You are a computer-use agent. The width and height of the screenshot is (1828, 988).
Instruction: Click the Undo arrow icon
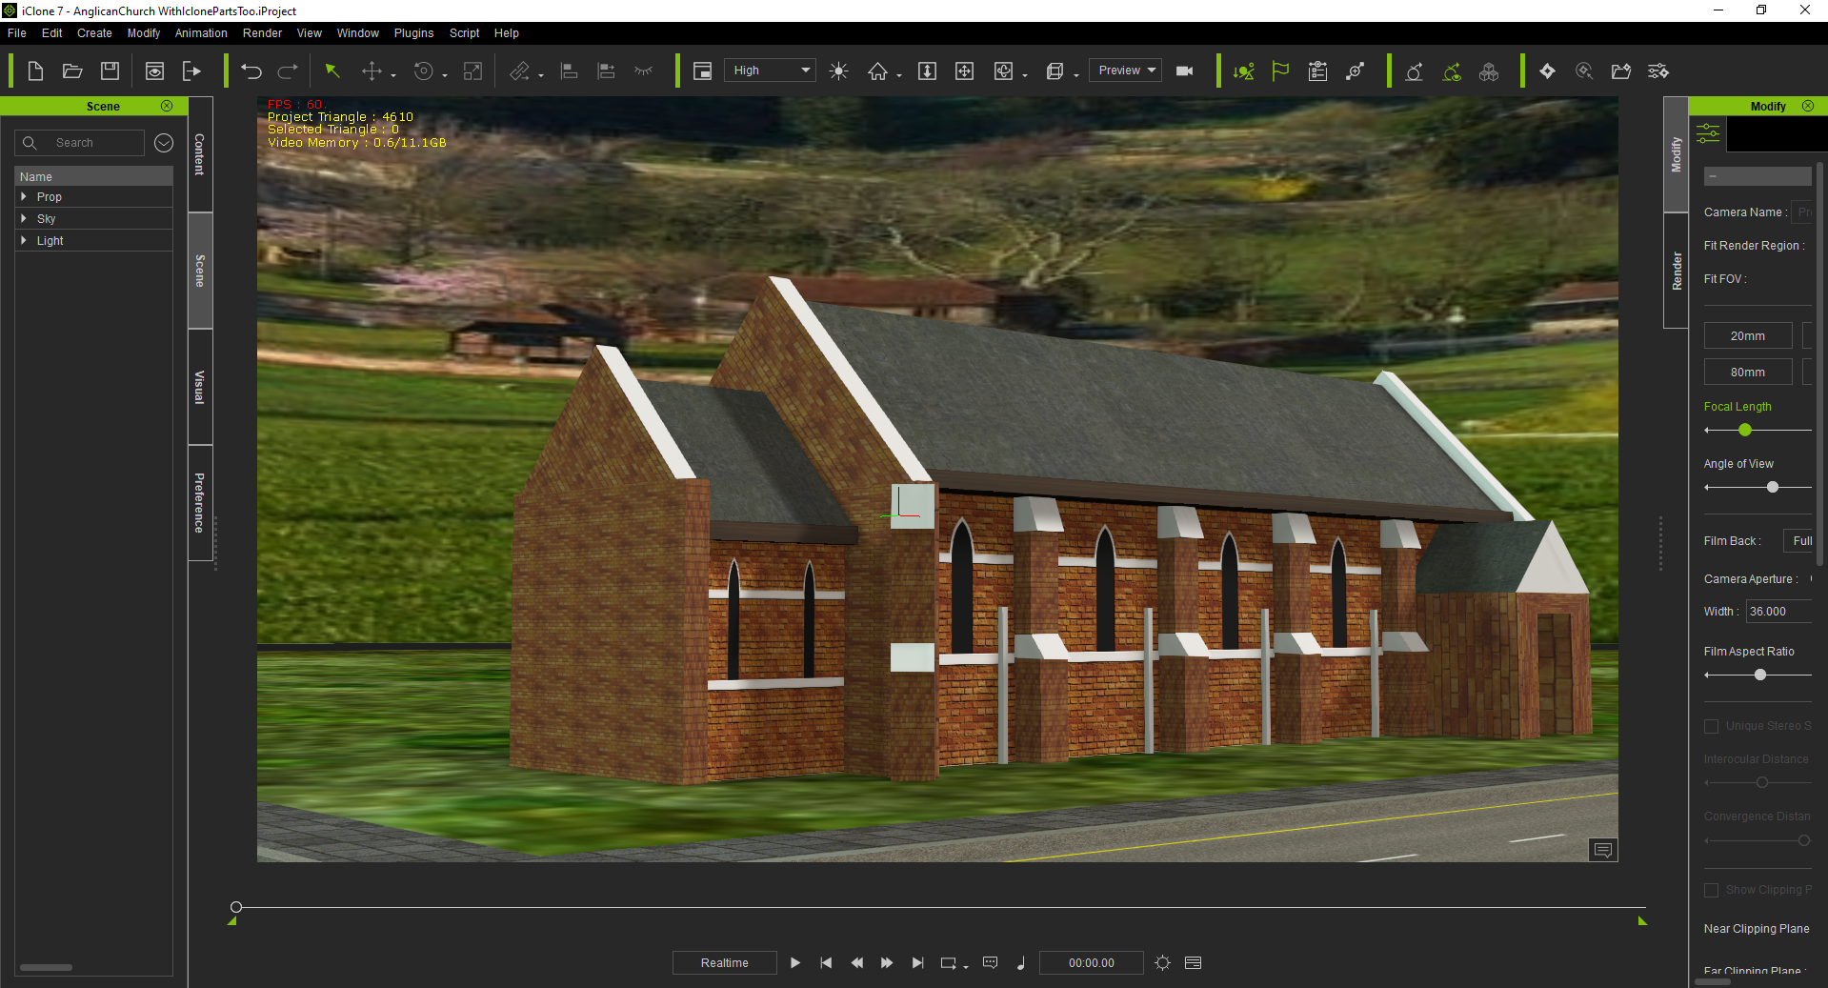pos(251,71)
